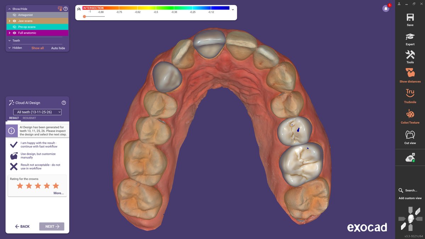Adjust the intersection slider handle
Screen dimensions: 425x239
[x=84, y=16]
